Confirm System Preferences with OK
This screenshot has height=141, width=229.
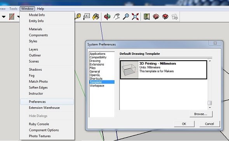coord(184,124)
